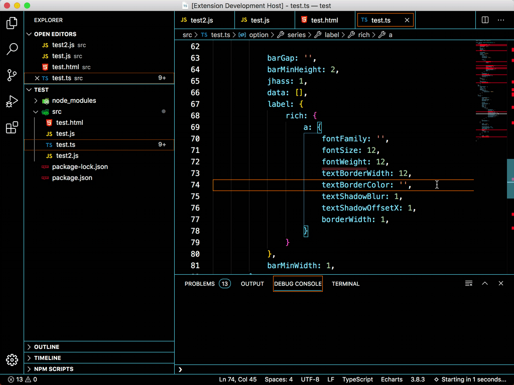Screen dimensions: 514x385
Task: Split the editor with the split icon
Action: coord(484,19)
